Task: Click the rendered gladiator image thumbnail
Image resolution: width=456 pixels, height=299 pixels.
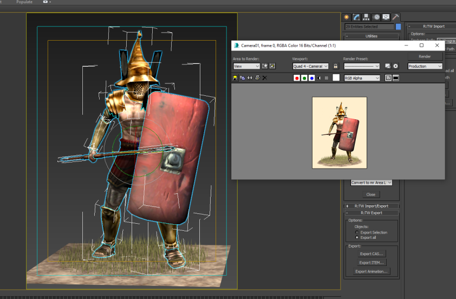Action: pos(340,133)
